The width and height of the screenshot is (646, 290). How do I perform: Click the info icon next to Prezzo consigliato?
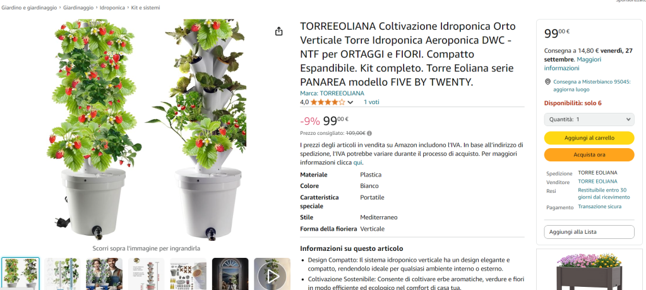point(369,133)
